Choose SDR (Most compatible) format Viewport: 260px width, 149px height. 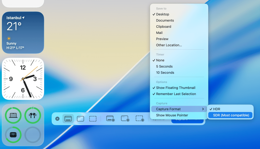(x=231, y=115)
